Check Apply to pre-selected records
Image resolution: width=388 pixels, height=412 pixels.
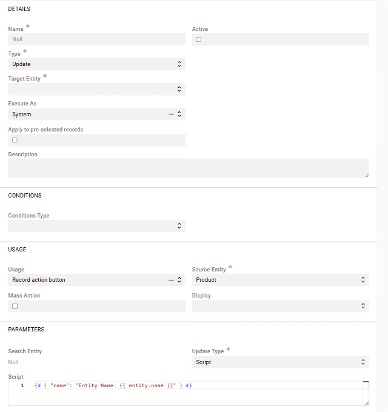15,140
